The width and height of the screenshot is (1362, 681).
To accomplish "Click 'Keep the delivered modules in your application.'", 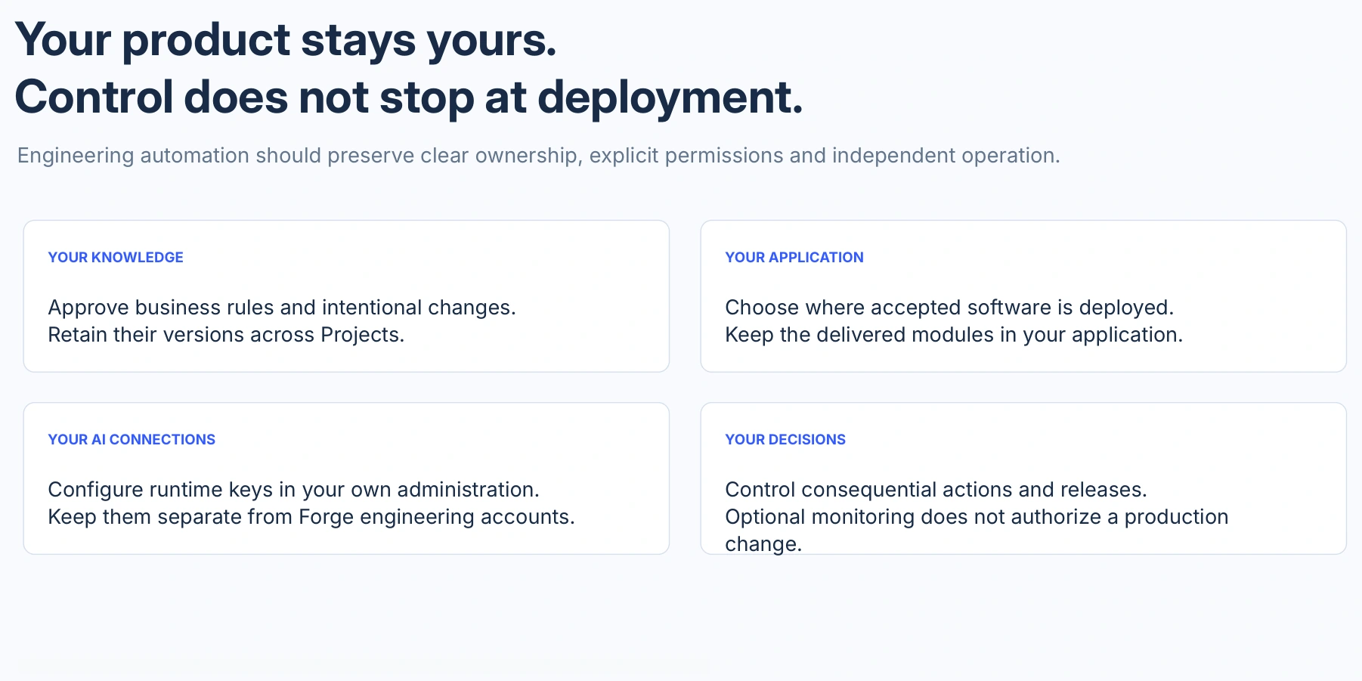I will pos(954,335).
